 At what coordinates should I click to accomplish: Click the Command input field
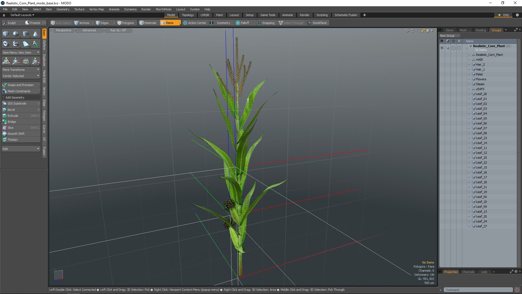(478, 290)
